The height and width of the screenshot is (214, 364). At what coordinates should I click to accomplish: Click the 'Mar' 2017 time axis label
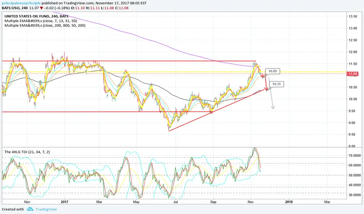(x=99, y=202)
